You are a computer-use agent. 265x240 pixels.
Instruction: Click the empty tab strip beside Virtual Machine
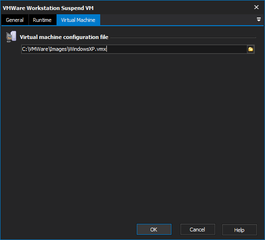pos(178,20)
